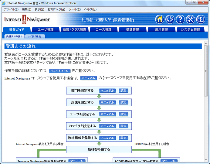Click 設定 for 教材情報を登録する
Image resolution: width=210 pixels, height=164 pixels.
coord(123,138)
